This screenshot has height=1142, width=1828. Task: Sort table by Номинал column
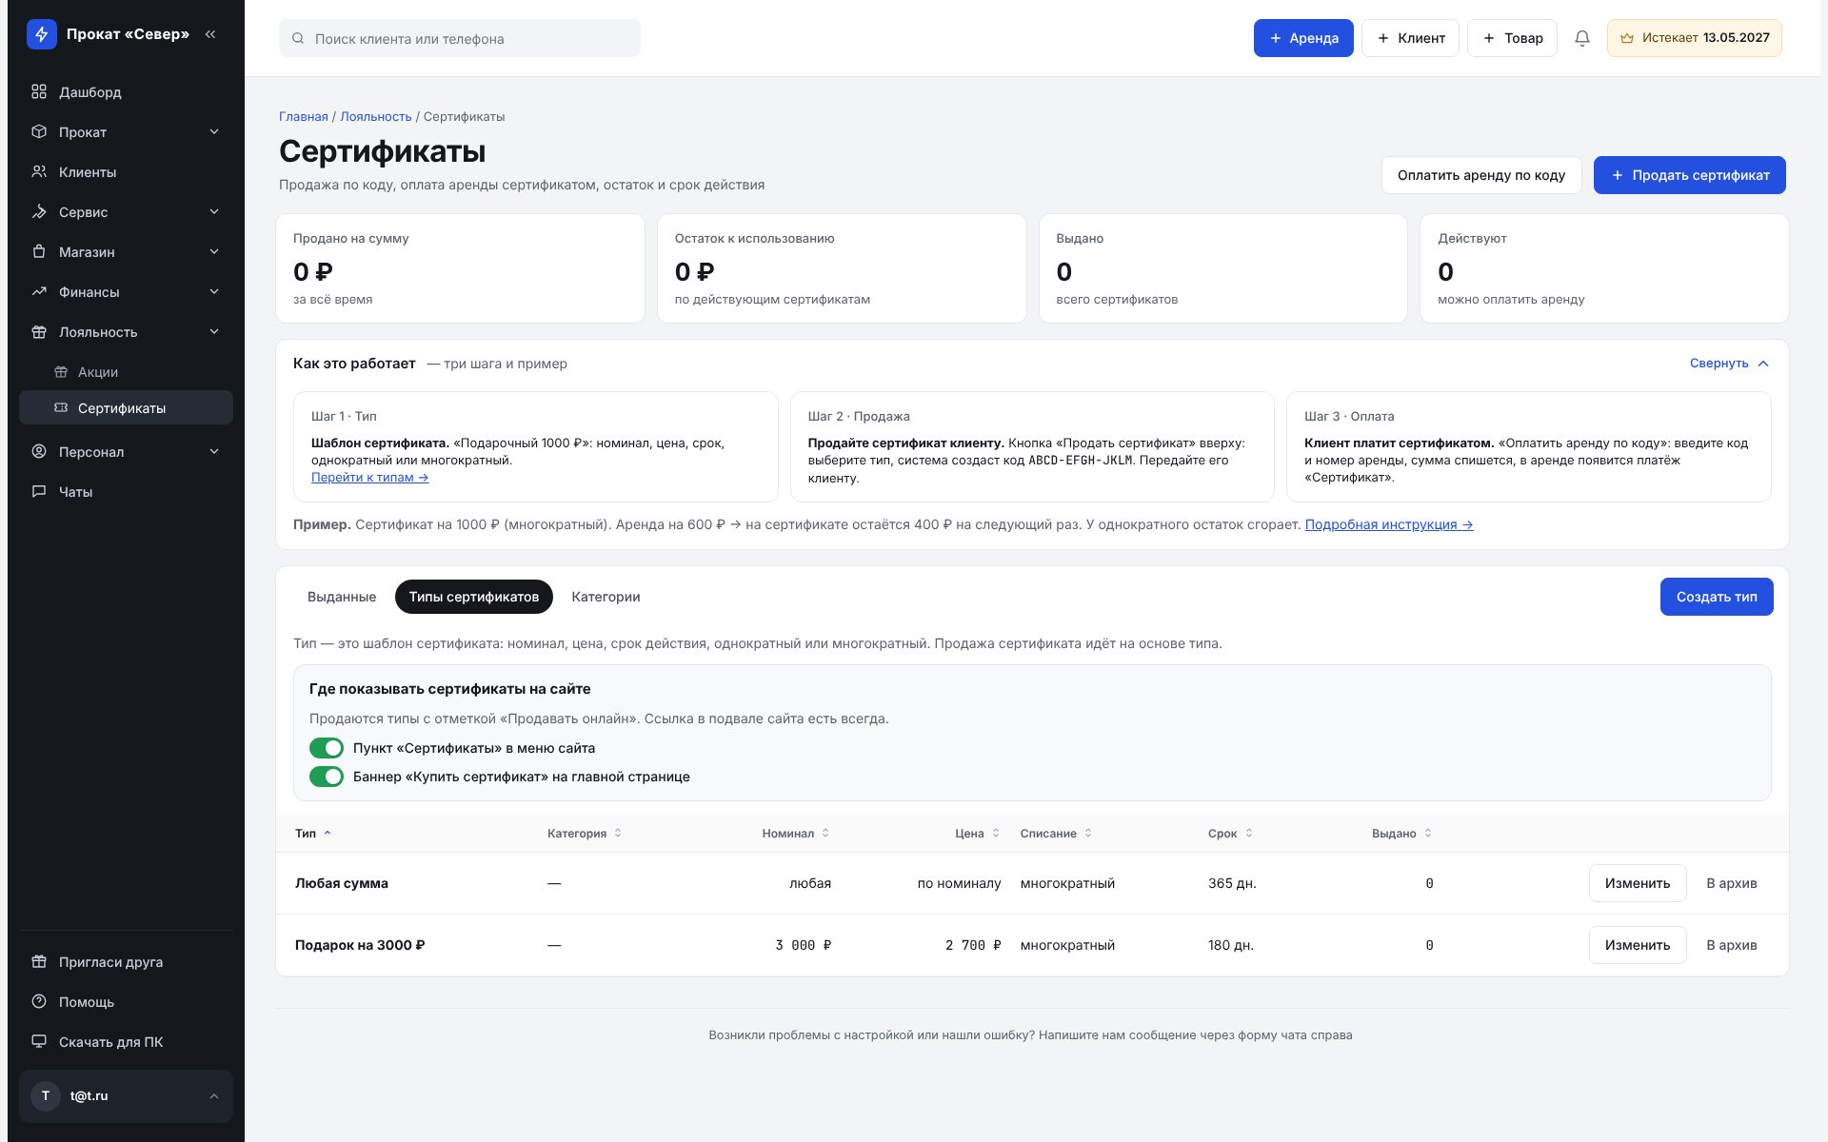(x=796, y=834)
